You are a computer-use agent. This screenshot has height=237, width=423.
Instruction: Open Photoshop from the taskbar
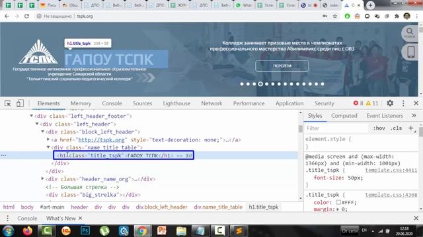click(85, 230)
